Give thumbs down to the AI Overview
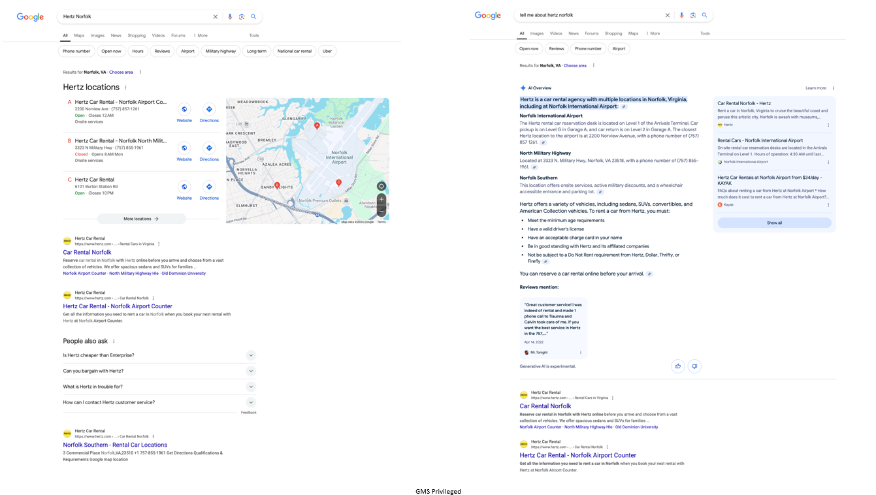The height and width of the screenshot is (495, 876). point(695,366)
